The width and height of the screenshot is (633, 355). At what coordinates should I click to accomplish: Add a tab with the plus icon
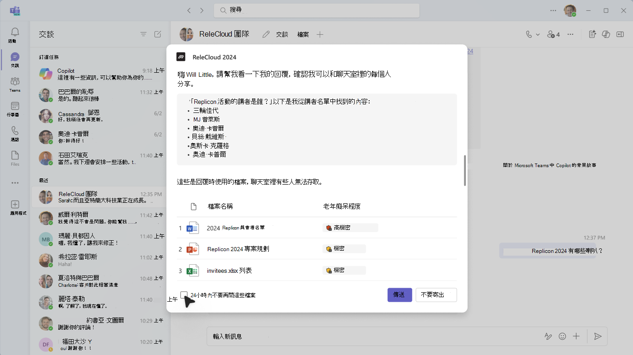[x=320, y=34]
